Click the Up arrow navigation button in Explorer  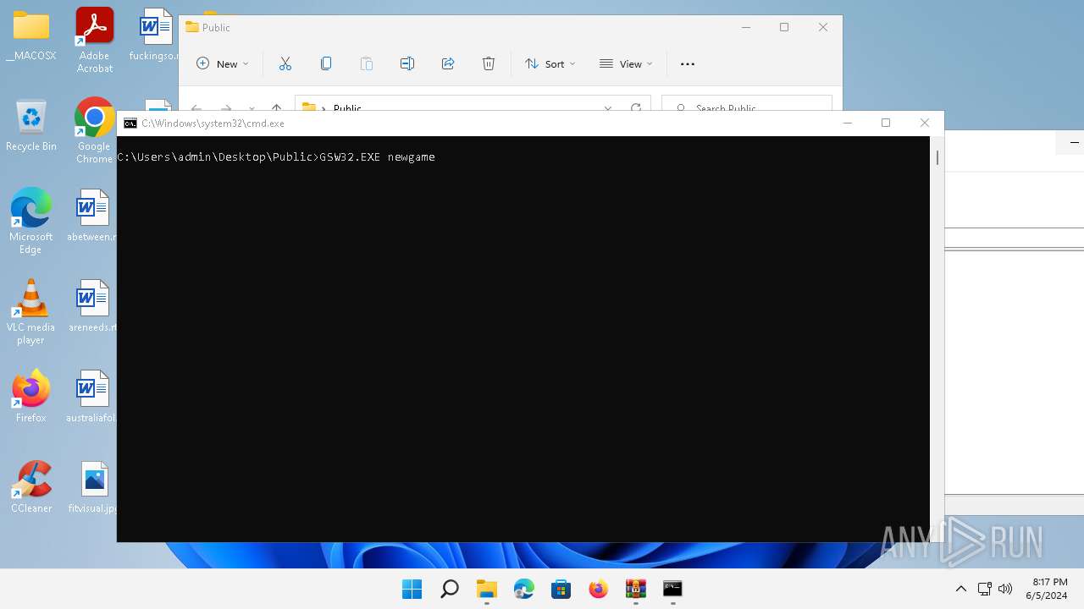click(276, 108)
